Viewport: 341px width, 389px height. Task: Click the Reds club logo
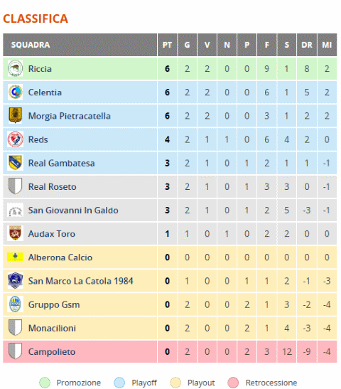pos(15,139)
